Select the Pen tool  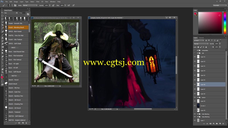click(x=2, y=56)
